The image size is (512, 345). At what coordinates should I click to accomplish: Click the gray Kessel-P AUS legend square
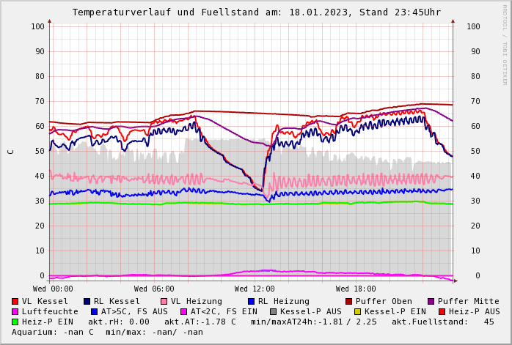[274, 312]
